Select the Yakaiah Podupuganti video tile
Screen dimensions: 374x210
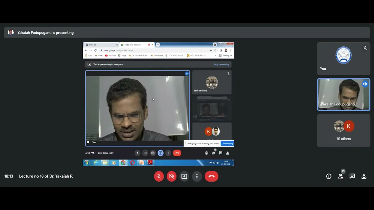[344, 94]
